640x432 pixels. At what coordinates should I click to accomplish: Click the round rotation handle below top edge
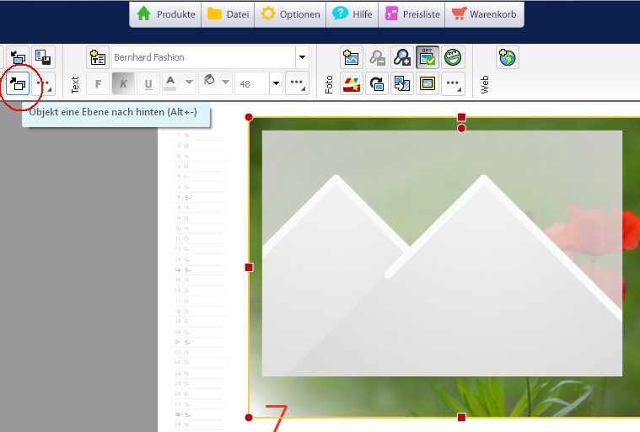tap(461, 128)
